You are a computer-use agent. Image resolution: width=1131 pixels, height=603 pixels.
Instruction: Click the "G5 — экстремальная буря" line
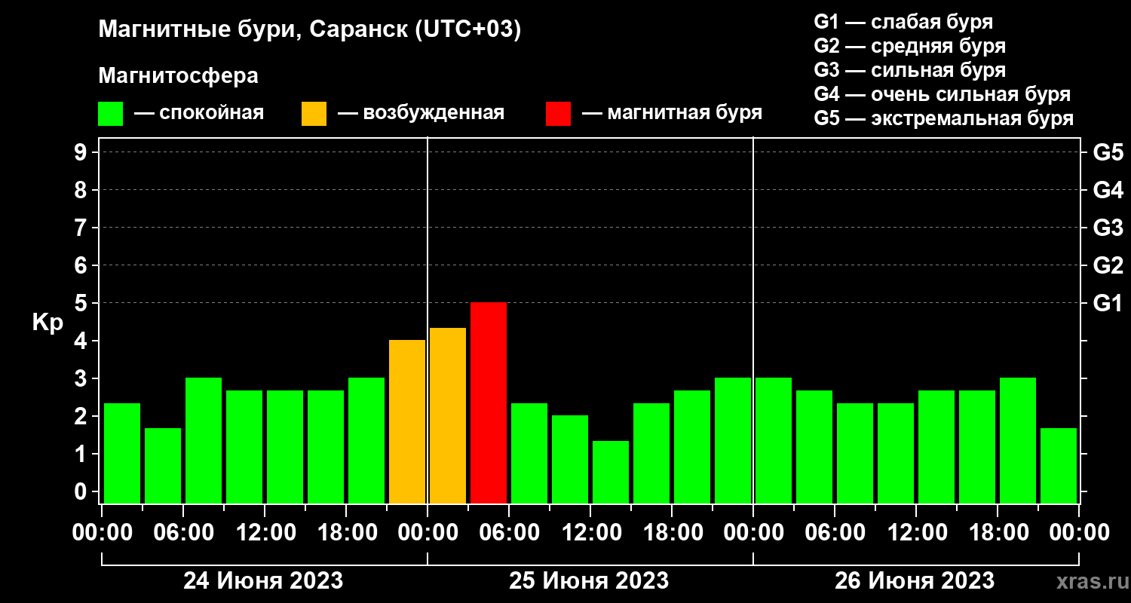pos(943,119)
